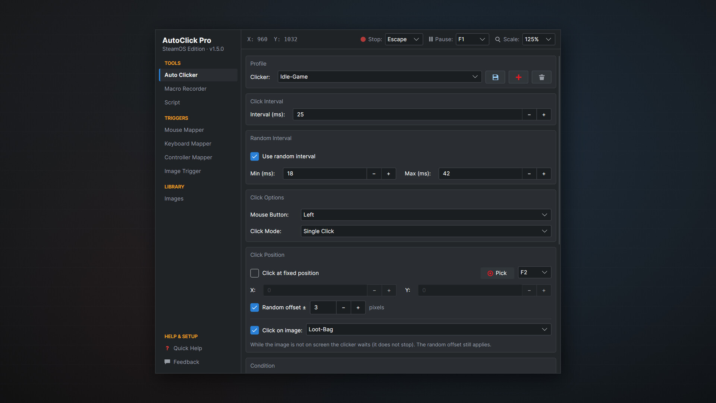The image size is (716, 403).
Task: Click the Interval (ms) input field
Action: coord(408,115)
